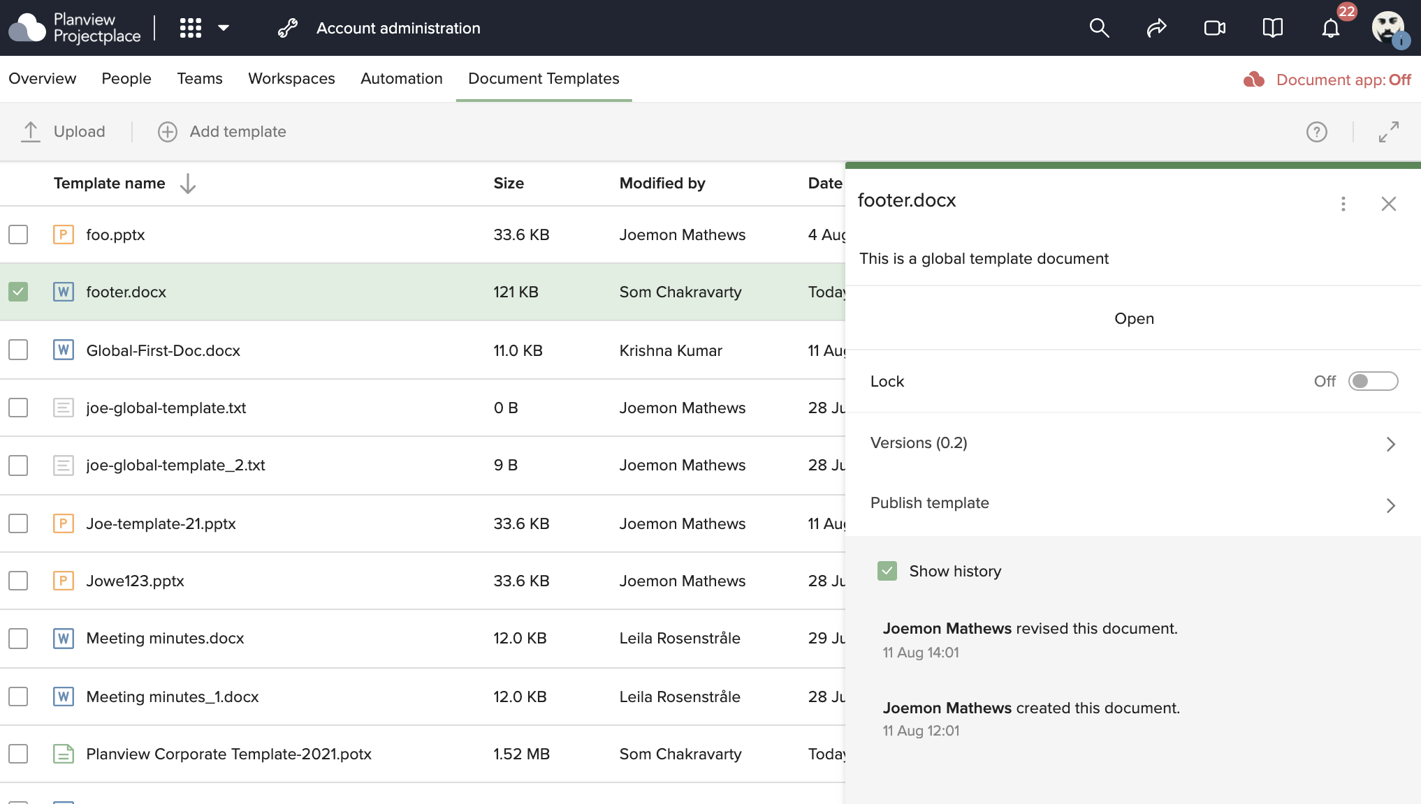Click the template icon for Planview Corporate Template-2021.potx

tap(64, 754)
